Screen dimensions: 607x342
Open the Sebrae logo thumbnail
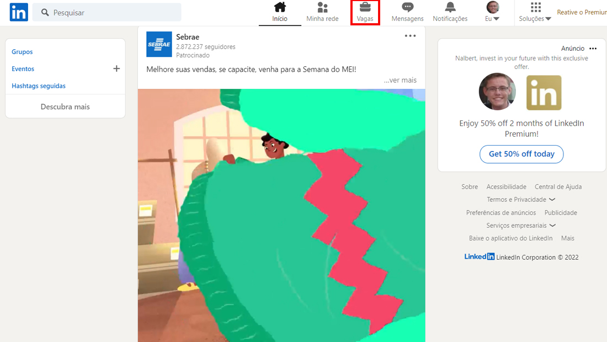[159, 44]
